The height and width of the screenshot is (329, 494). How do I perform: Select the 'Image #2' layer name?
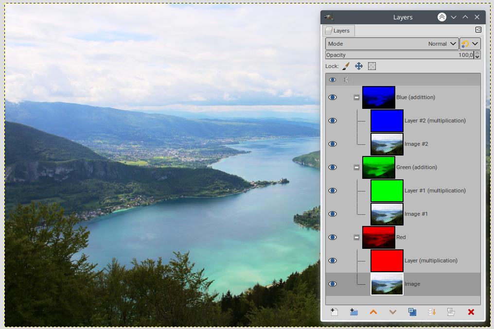(416, 144)
